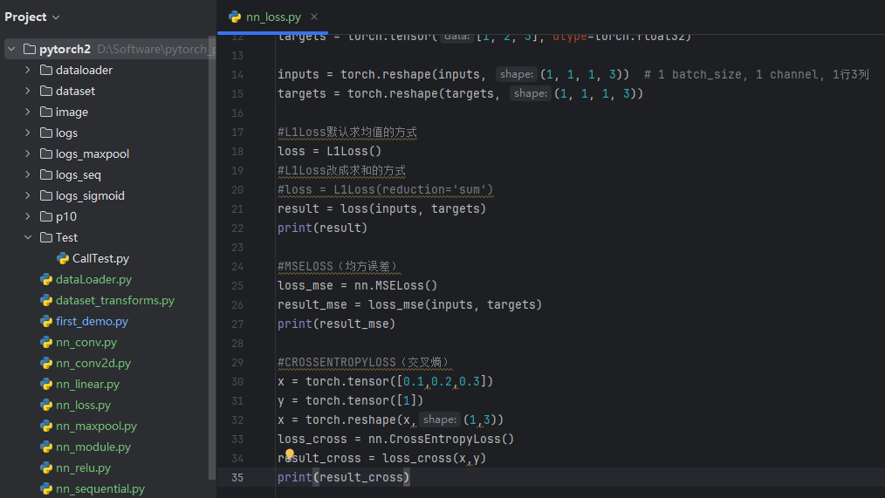Click the shape hint on line 14
Screen dimensions: 885x498
(x=517, y=74)
